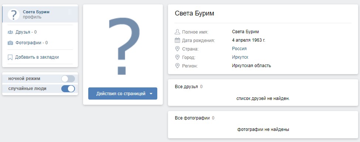Click the location pin next to Страна
The height and width of the screenshot is (142, 360).
tap(177, 49)
